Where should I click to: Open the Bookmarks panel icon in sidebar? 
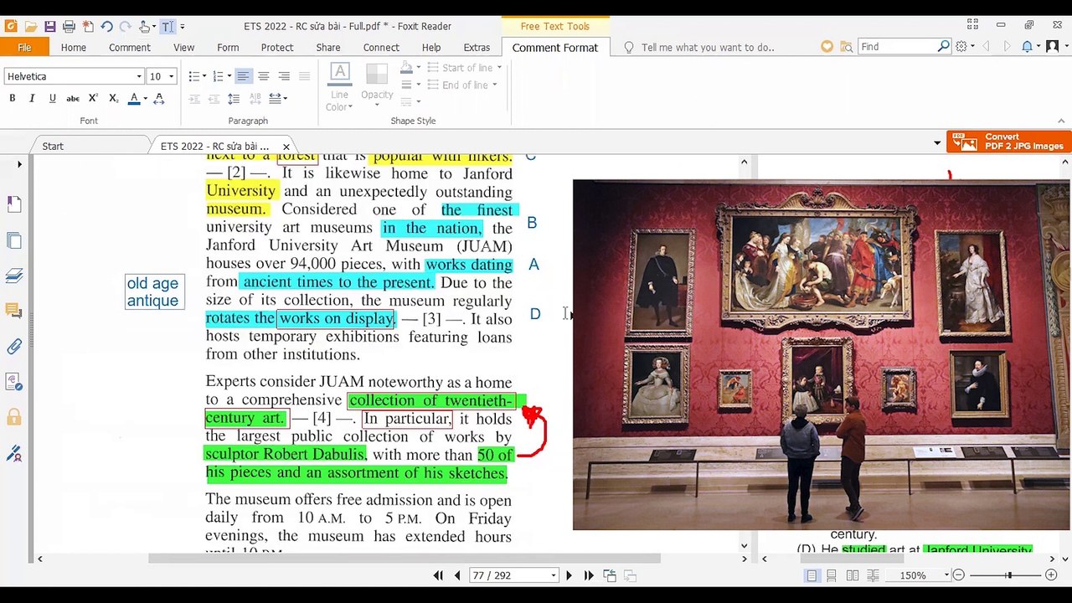(x=14, y=204)
